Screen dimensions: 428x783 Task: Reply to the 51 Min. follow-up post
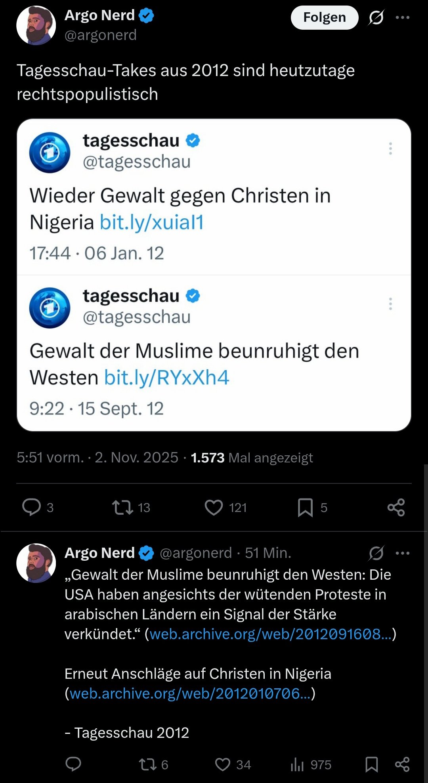click(x=73, y=764)
